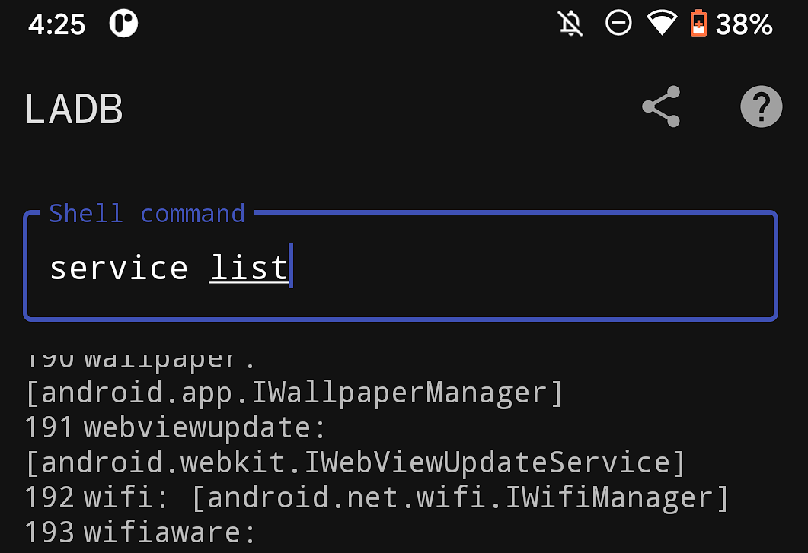Click the word "service" in command box
Viewport: 808px width, 553px height.
click(x=118, y=268)
